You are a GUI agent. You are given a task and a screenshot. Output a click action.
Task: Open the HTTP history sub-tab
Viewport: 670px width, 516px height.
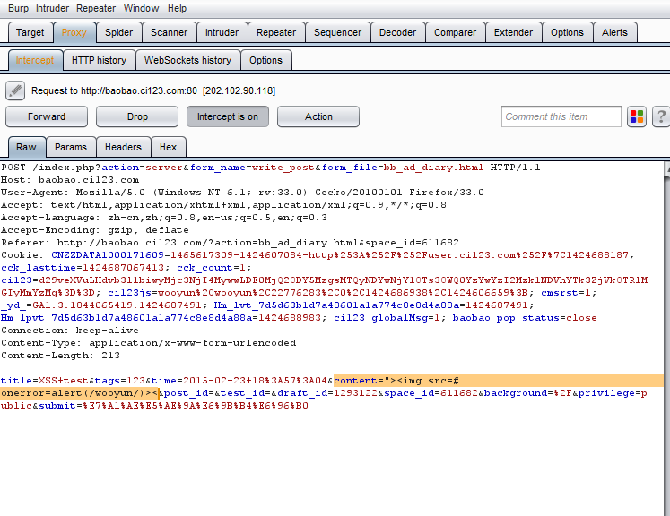coord(99,60)
